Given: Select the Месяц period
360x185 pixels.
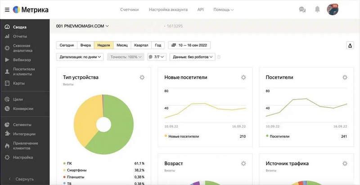Looking at the screenshot, I should click(x=122, y=45).
